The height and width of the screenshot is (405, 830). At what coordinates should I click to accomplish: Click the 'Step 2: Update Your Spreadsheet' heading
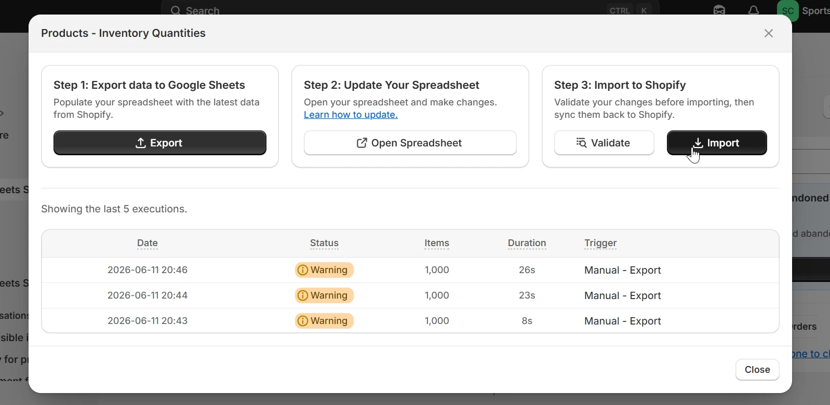(392, 85)
